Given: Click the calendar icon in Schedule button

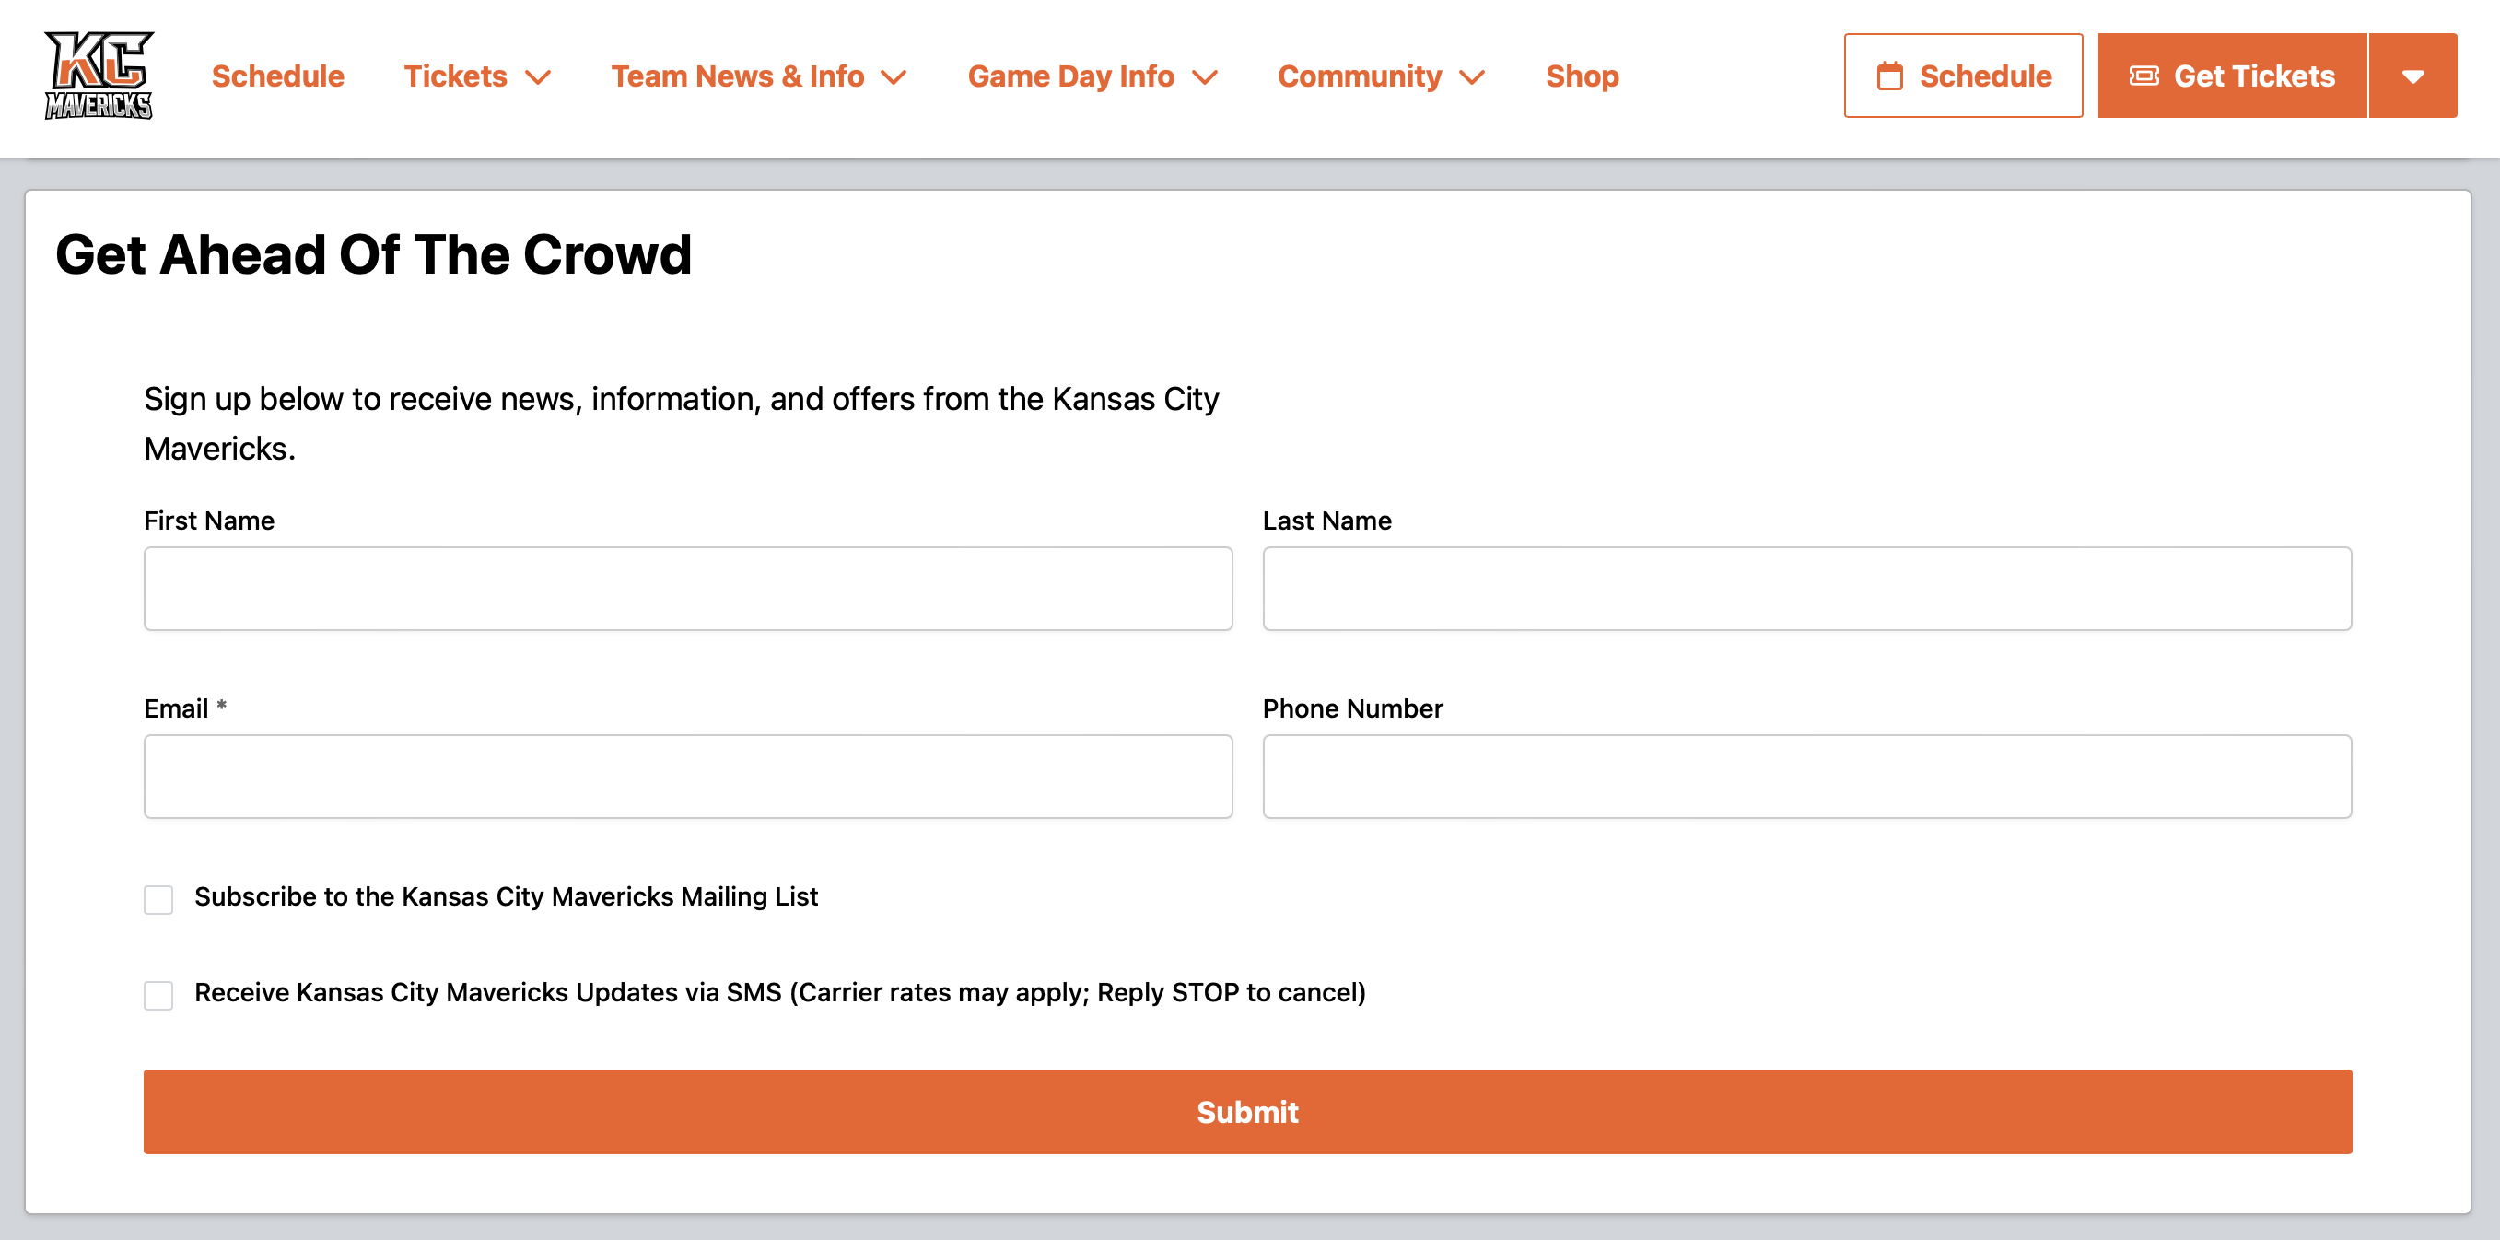Looking at the screenshot, I should (x=1888, y=76).
